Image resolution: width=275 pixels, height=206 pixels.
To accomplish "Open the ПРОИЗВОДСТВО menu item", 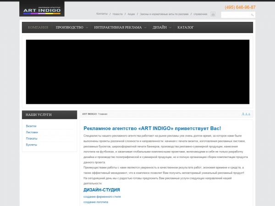I will click(x=70, y=27).
